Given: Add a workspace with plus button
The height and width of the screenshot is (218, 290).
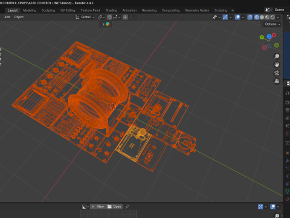Looking at the screenshot, I should point(233,10).
